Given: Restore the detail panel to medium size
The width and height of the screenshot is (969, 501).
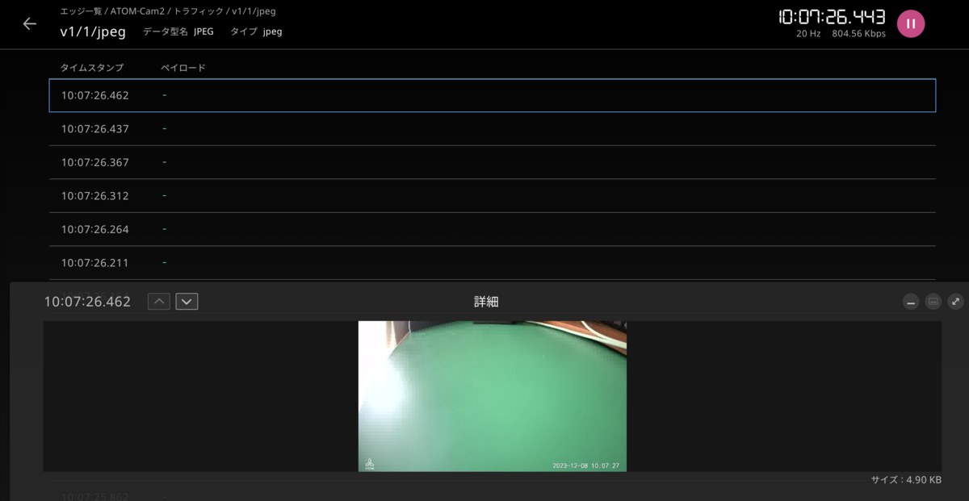Looking at the screenshot, I should click(x=933, y=302).
